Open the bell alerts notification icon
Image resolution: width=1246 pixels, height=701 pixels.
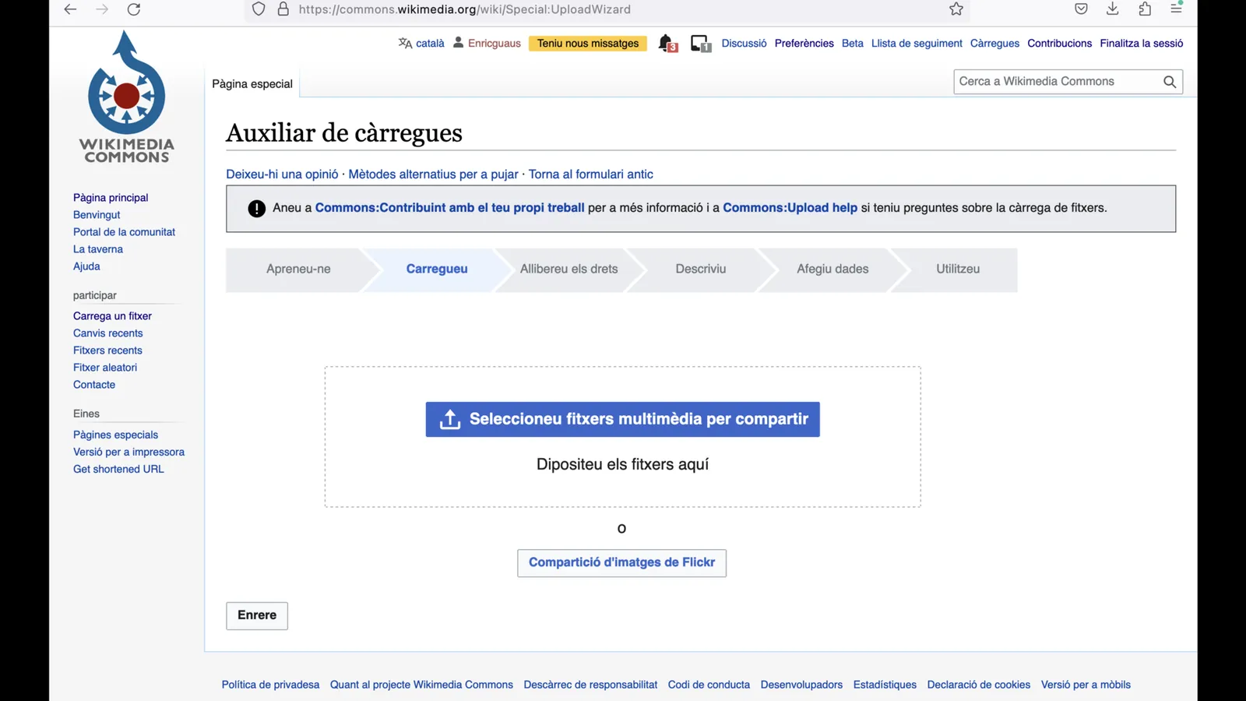point(667,44)
